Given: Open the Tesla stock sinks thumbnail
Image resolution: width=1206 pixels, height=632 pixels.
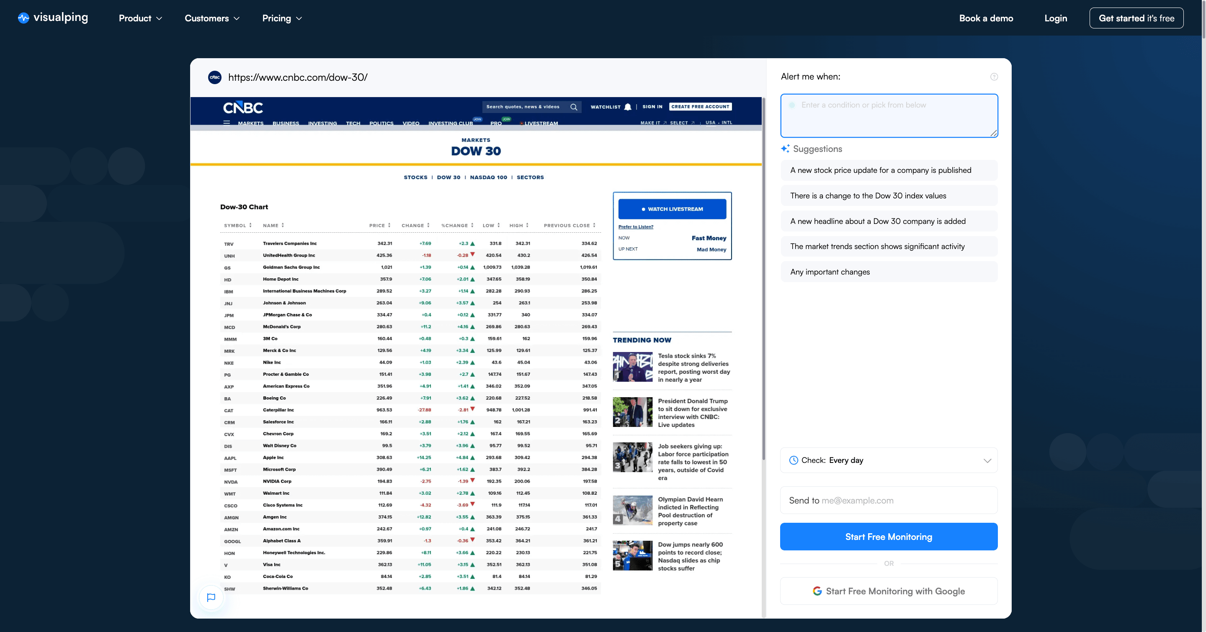Looking at the screenshot, I should (632, 367).
